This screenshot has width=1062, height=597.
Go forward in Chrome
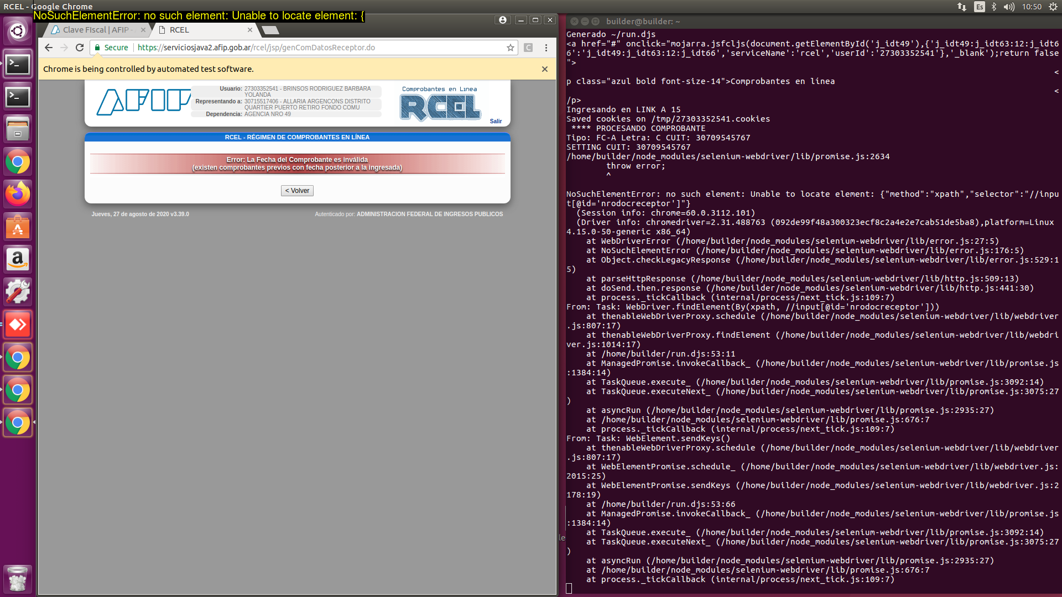point(64,48)
